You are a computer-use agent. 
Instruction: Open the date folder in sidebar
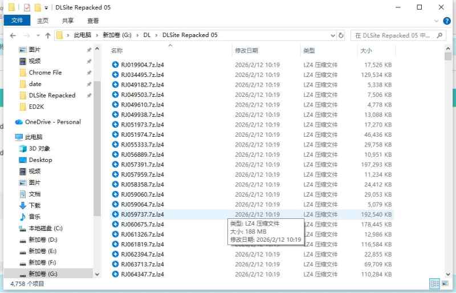[35, 84]
